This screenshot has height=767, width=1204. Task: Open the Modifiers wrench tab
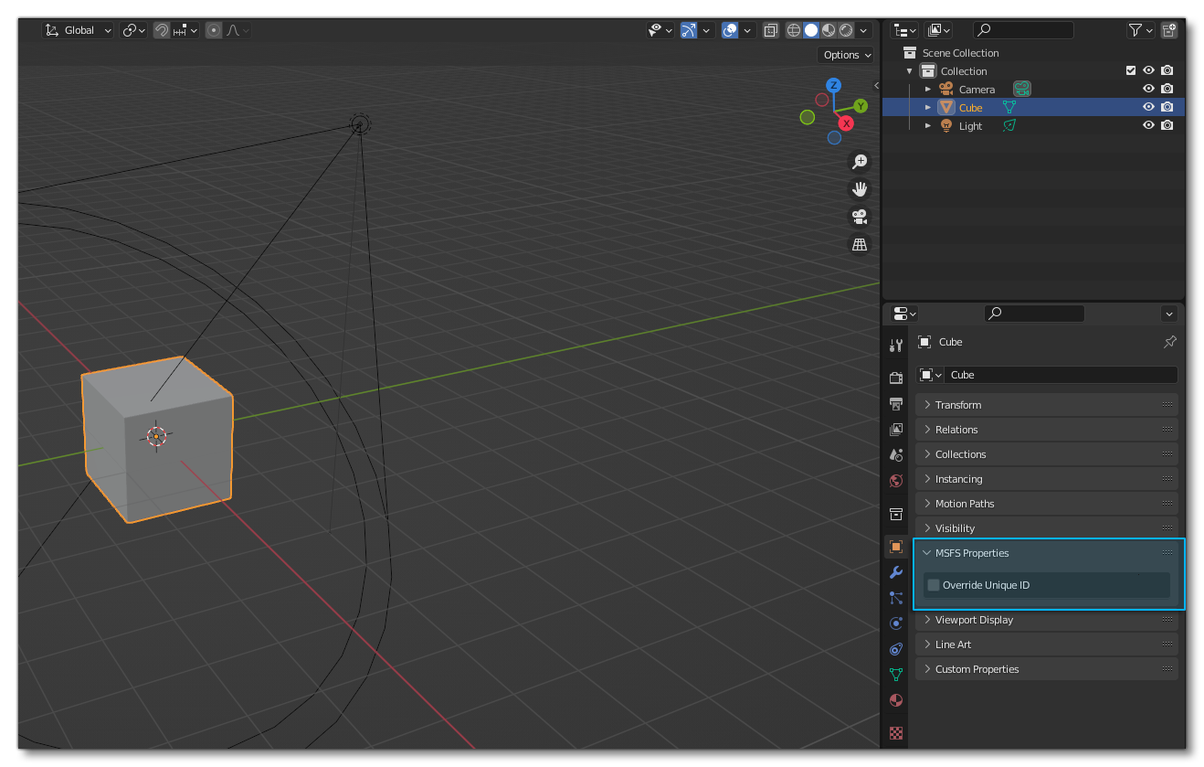tap(896, 572)
